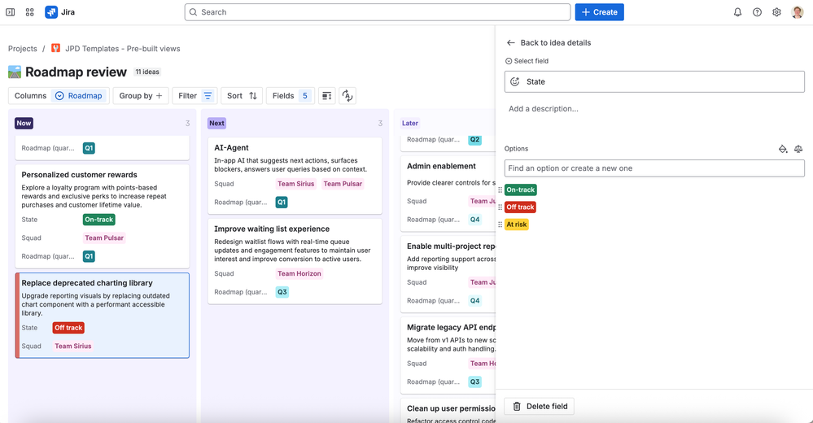Click Team Sirius tag on AI-Agent card
Screen dimensions: 813x423
(x=295, y=184)
